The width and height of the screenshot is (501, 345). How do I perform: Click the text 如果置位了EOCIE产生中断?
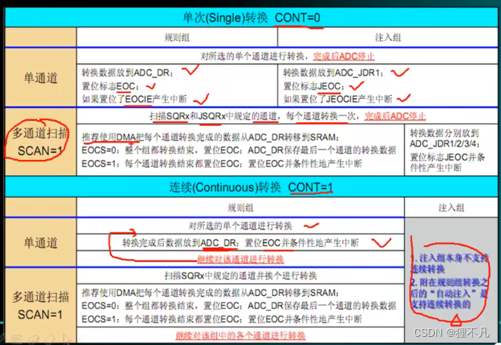point(135,99)
